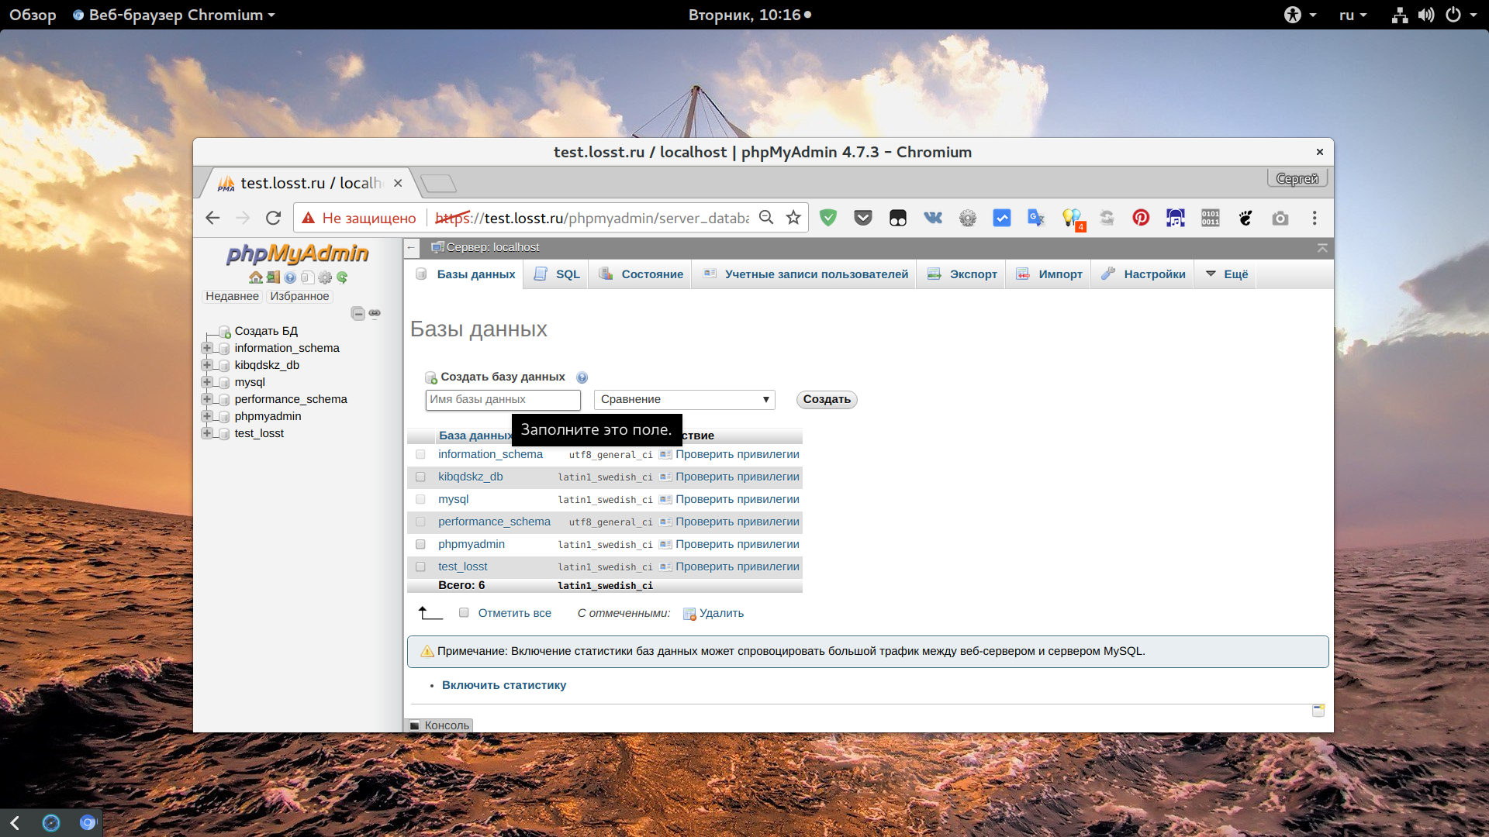Click the camera screenshot extension icon

pyautogui.click(x=1280, y=219)
